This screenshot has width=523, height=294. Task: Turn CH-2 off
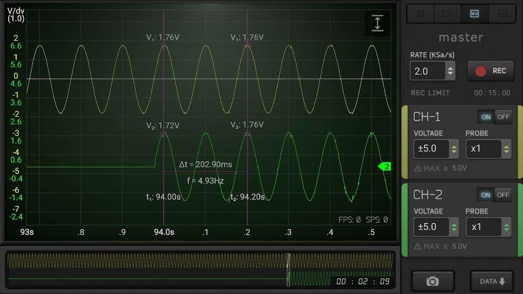[503, 195]
